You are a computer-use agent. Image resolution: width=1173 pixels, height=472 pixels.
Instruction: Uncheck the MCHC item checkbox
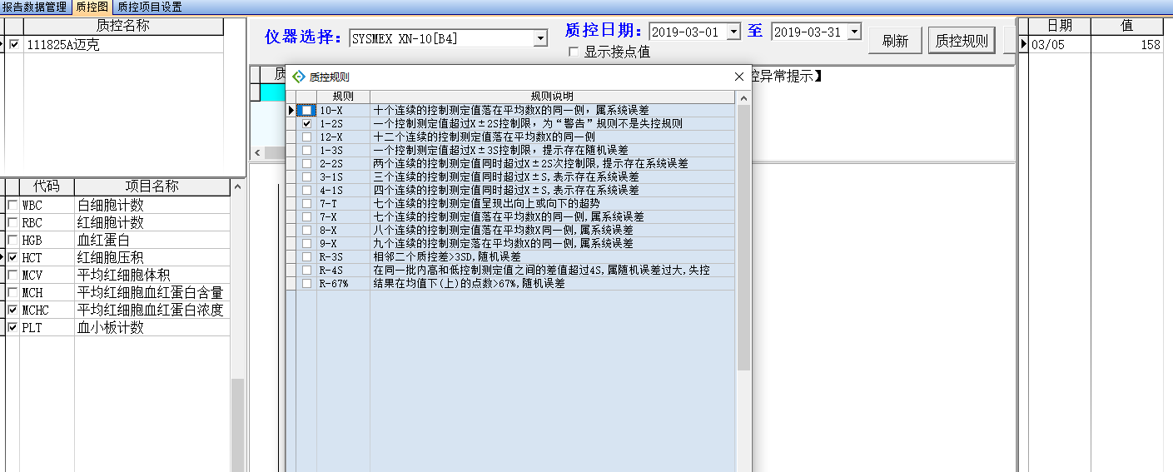12,310
